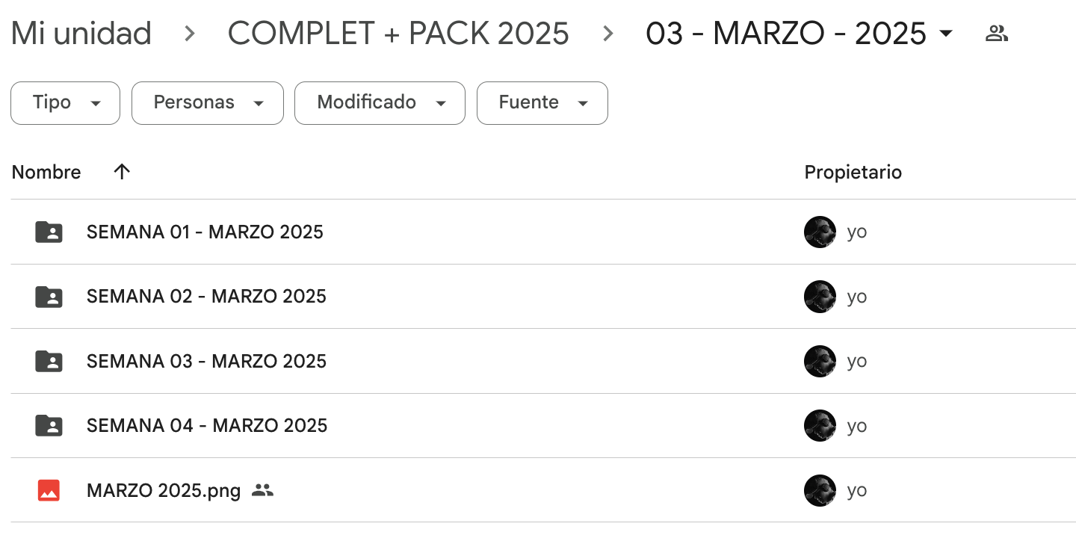This screenshot has height=547, width=1076.
Task: Navigate to COMPLET + PACK 2025 breadcrumb
Action: click(398, 34)
